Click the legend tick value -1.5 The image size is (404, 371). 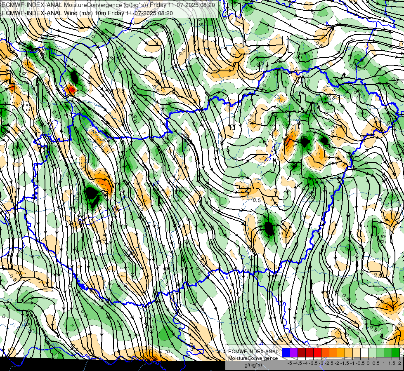pyautogui.click(x=345, y=363)
